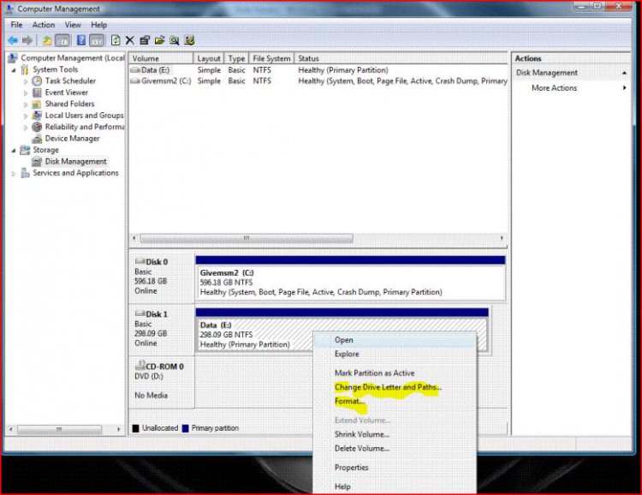Viewport: 642px width, 495px height.
Task: Click volume list scrollbar right arrow
Action: tap(502, 238)
